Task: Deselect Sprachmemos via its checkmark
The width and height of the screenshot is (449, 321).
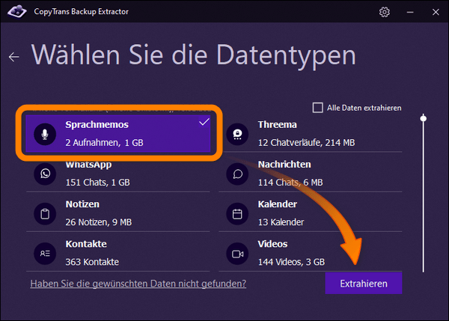Action: click(204, 122)
